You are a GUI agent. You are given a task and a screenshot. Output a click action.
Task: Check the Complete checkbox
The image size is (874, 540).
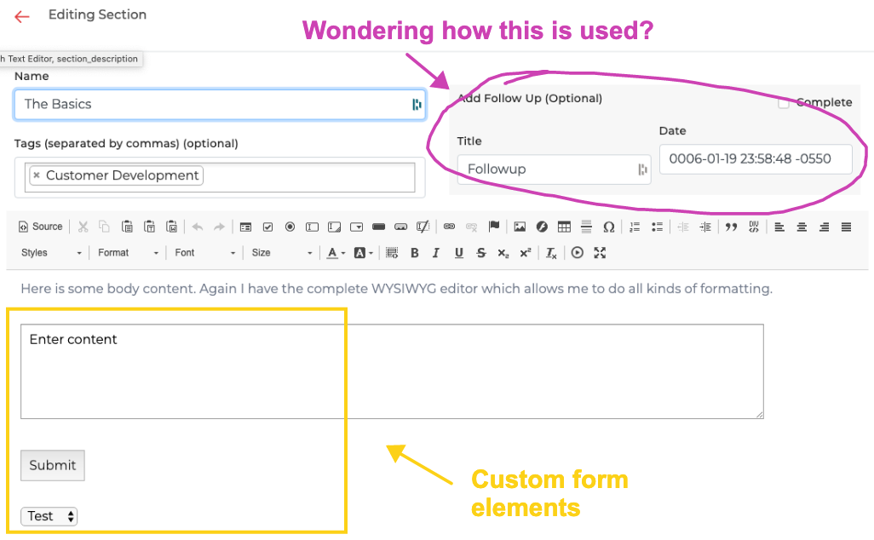(x=783, y=103)
